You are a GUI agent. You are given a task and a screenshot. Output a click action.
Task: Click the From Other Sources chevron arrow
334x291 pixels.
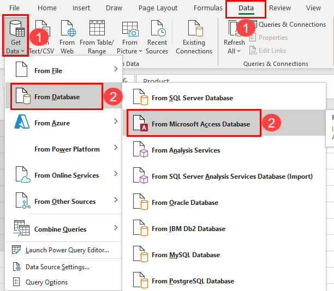(116, 200)
